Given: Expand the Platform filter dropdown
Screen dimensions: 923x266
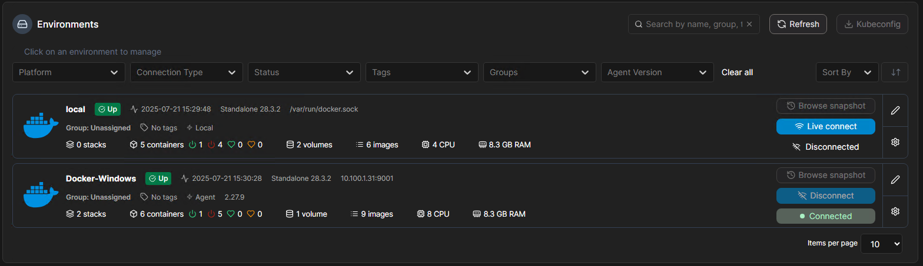Looking at the screenshot, I should tap(69, 72).
